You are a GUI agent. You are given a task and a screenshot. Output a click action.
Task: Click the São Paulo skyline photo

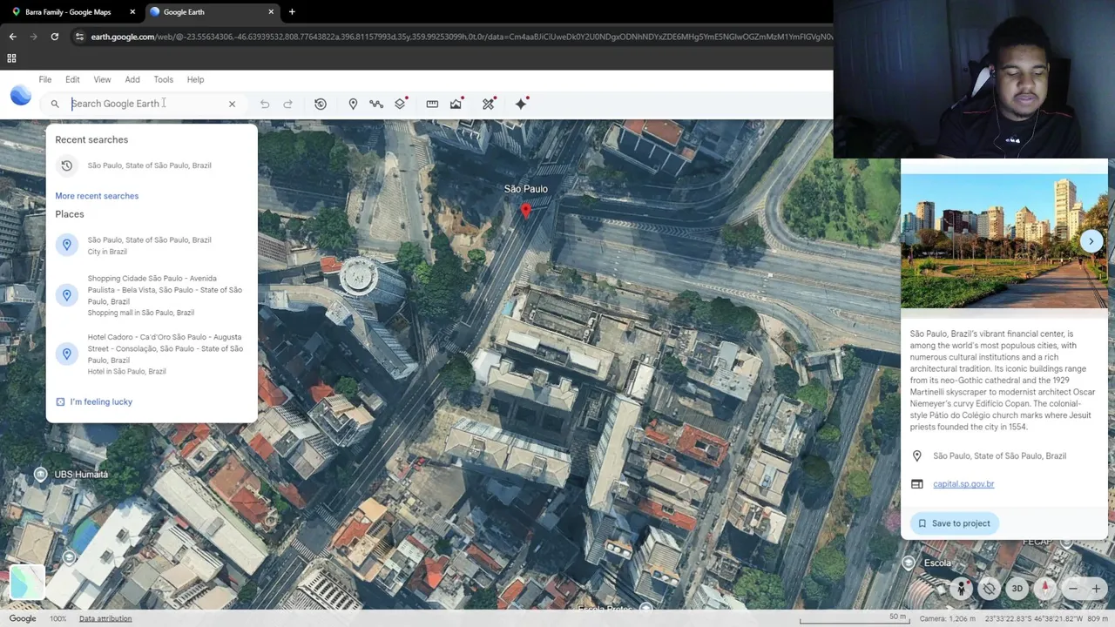pyautogui.click(x=1003, y=241)
